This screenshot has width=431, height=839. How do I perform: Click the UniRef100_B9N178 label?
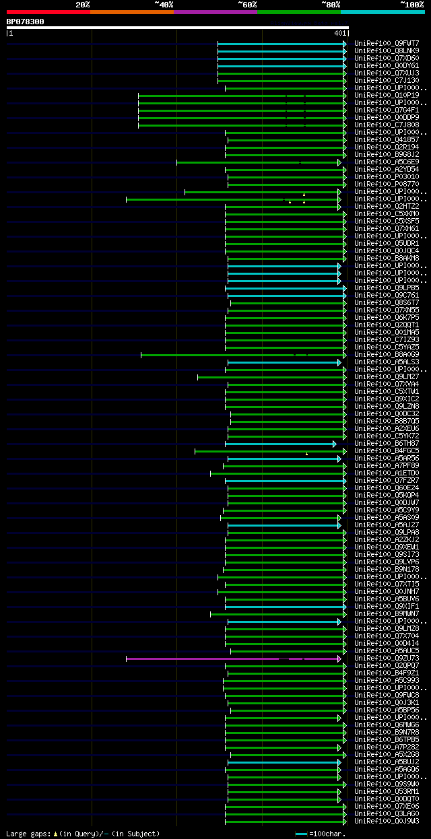[387, 569]
